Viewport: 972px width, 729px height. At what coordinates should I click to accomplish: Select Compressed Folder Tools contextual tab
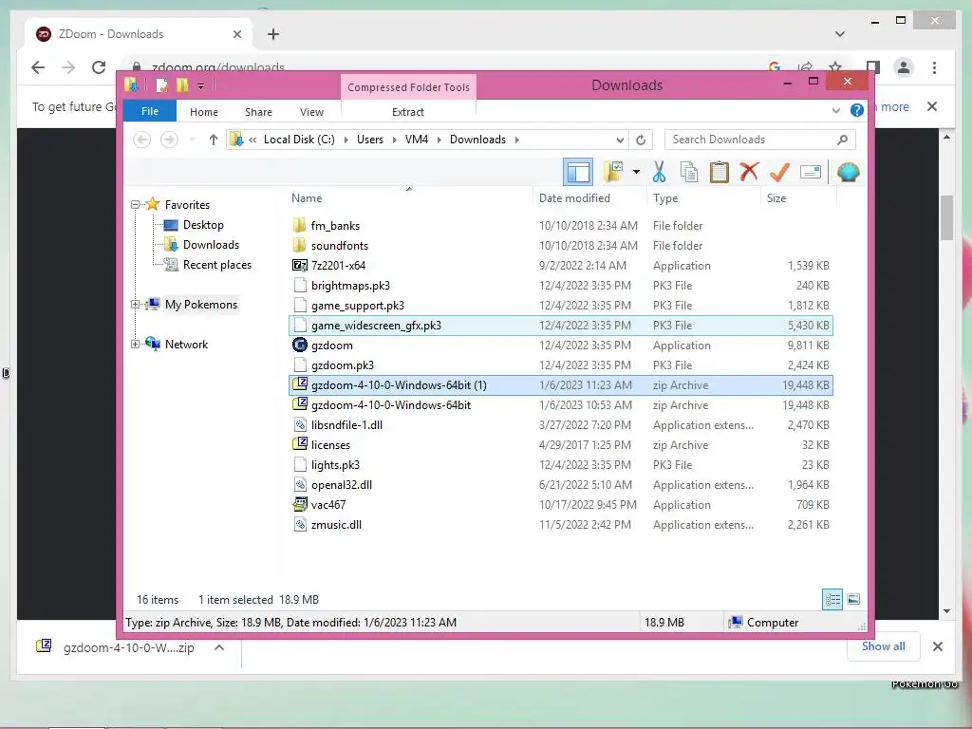pyautogui.click(x=408, y=86)
